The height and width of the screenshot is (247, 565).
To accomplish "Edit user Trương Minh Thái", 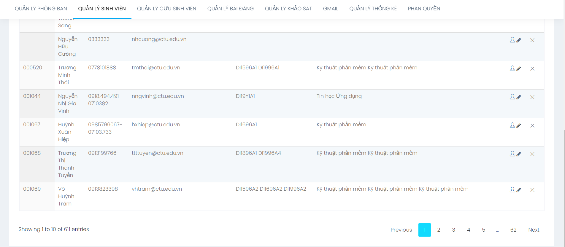I will [x=515, y=68].
